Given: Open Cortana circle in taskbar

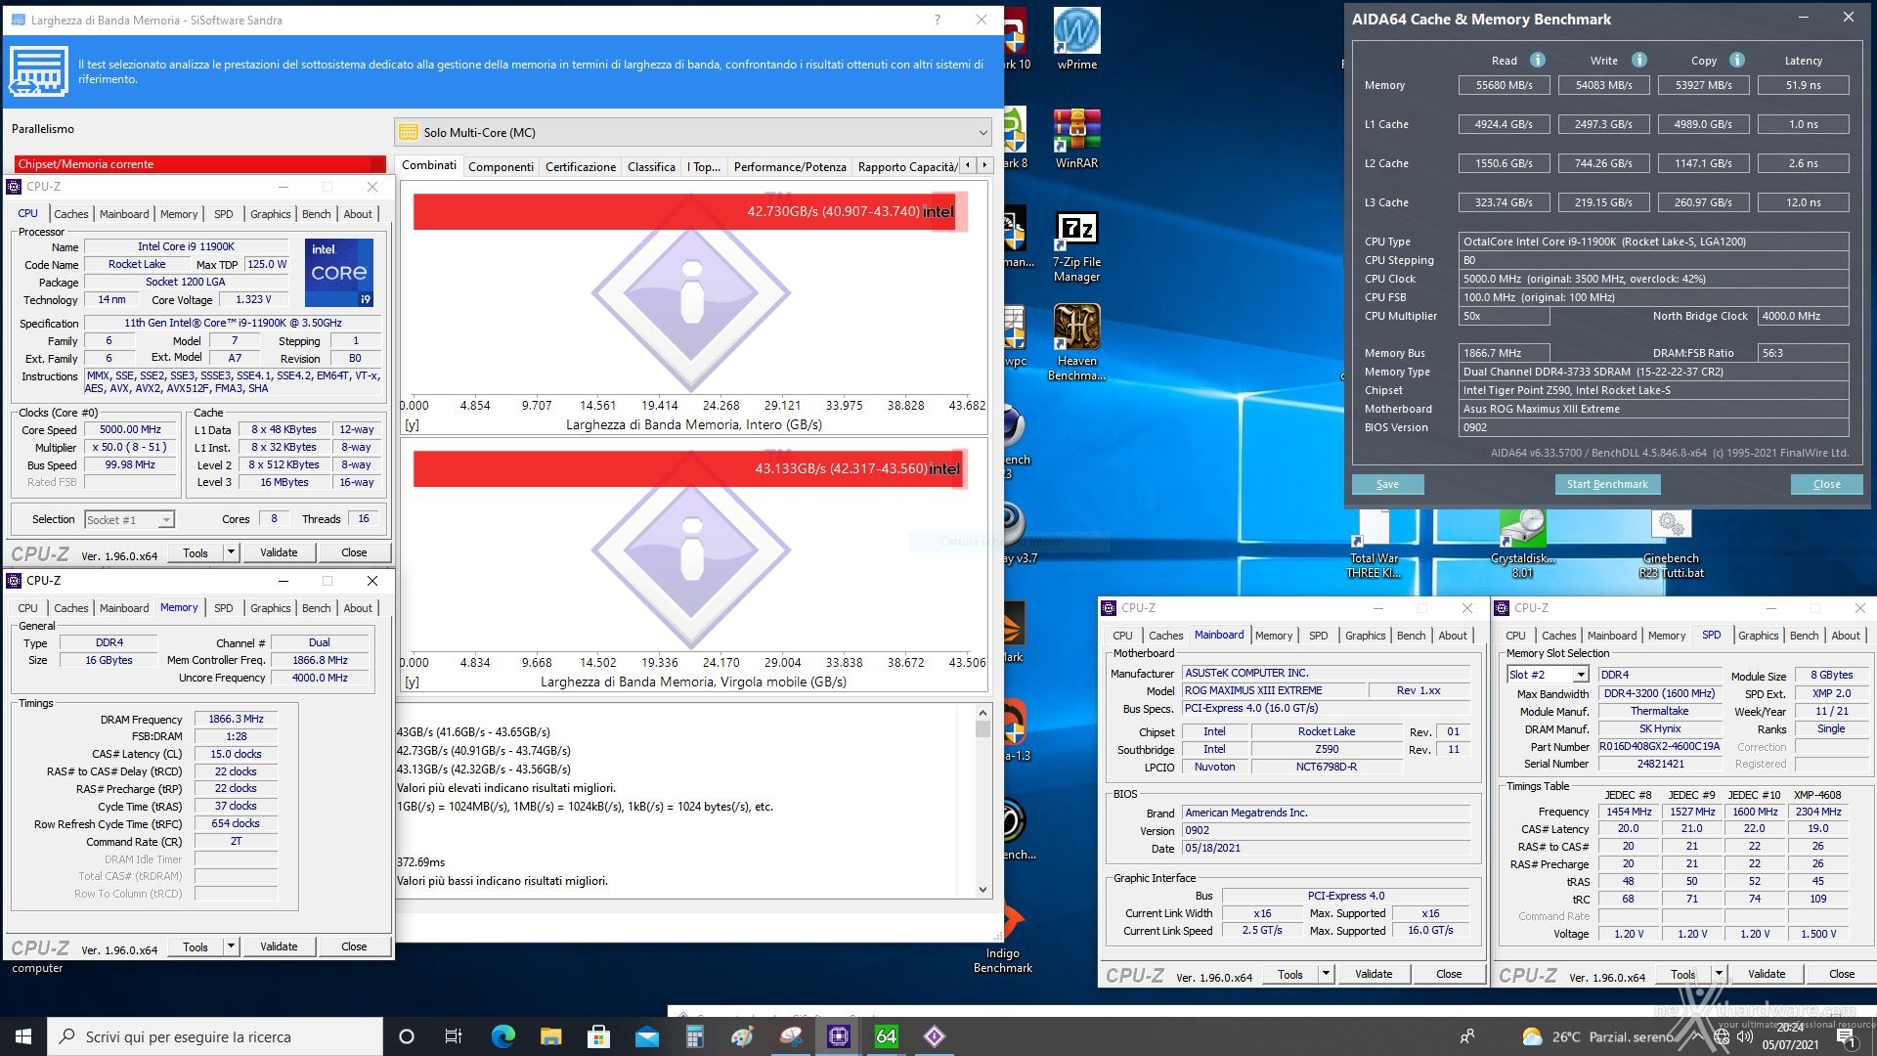Looking at the screenshot, I should point(407,1036).
